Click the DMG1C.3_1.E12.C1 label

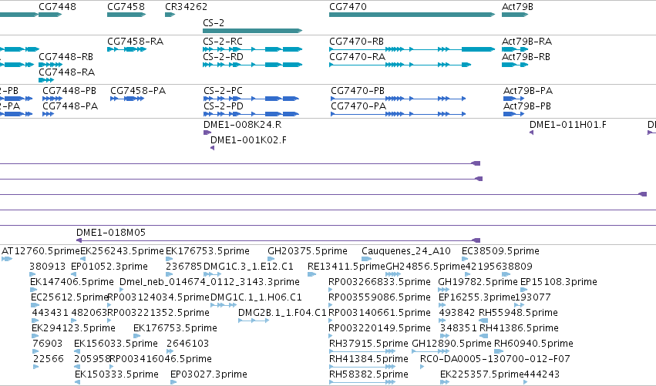248,267
